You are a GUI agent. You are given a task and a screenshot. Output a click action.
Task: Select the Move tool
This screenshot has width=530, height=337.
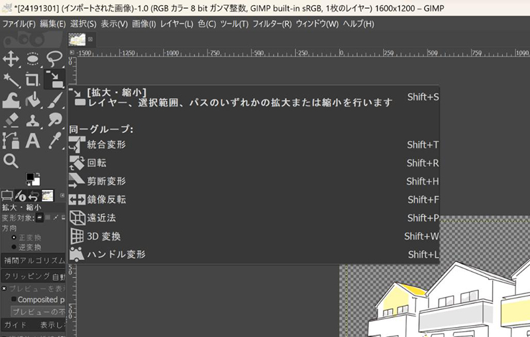(11, 59)
